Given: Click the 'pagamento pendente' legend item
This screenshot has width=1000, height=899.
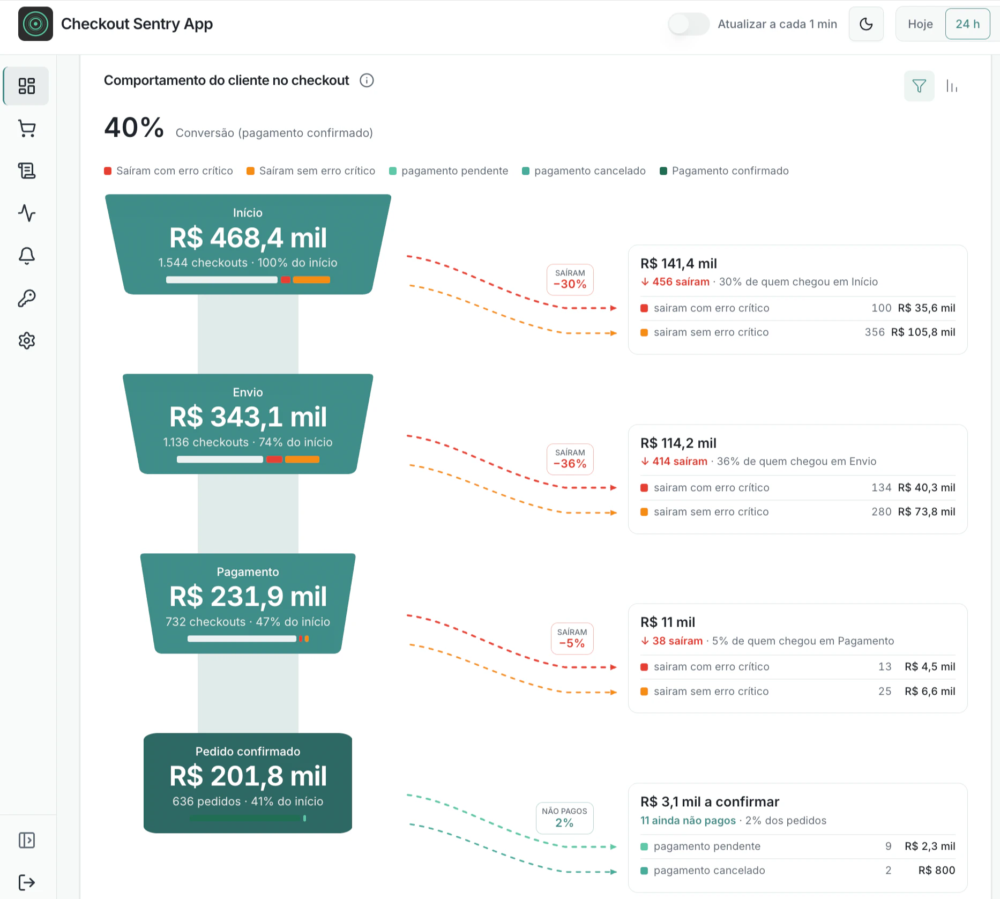Looking at the screenshot, I should (x=449, y=171).
